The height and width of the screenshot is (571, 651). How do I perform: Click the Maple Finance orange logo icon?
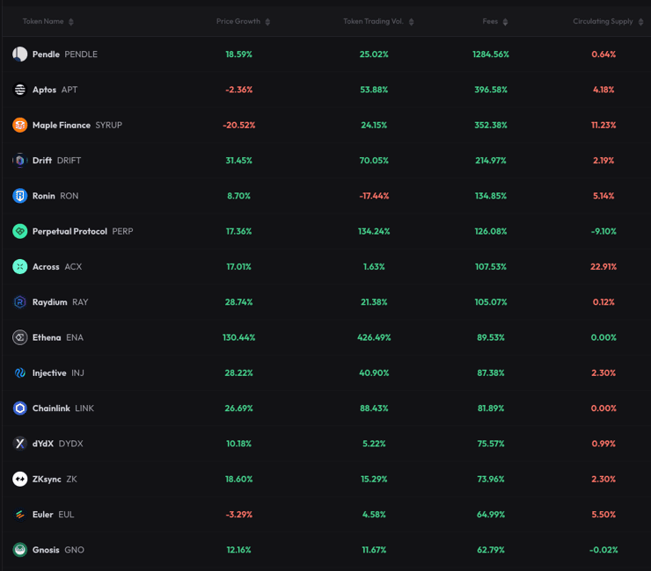pyautogui.click(x=19, y=126)
